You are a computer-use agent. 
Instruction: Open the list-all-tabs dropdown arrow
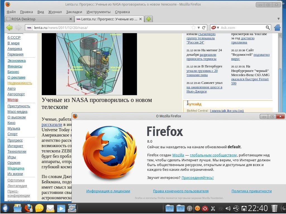pyautogui.click(x=278, y=19)
